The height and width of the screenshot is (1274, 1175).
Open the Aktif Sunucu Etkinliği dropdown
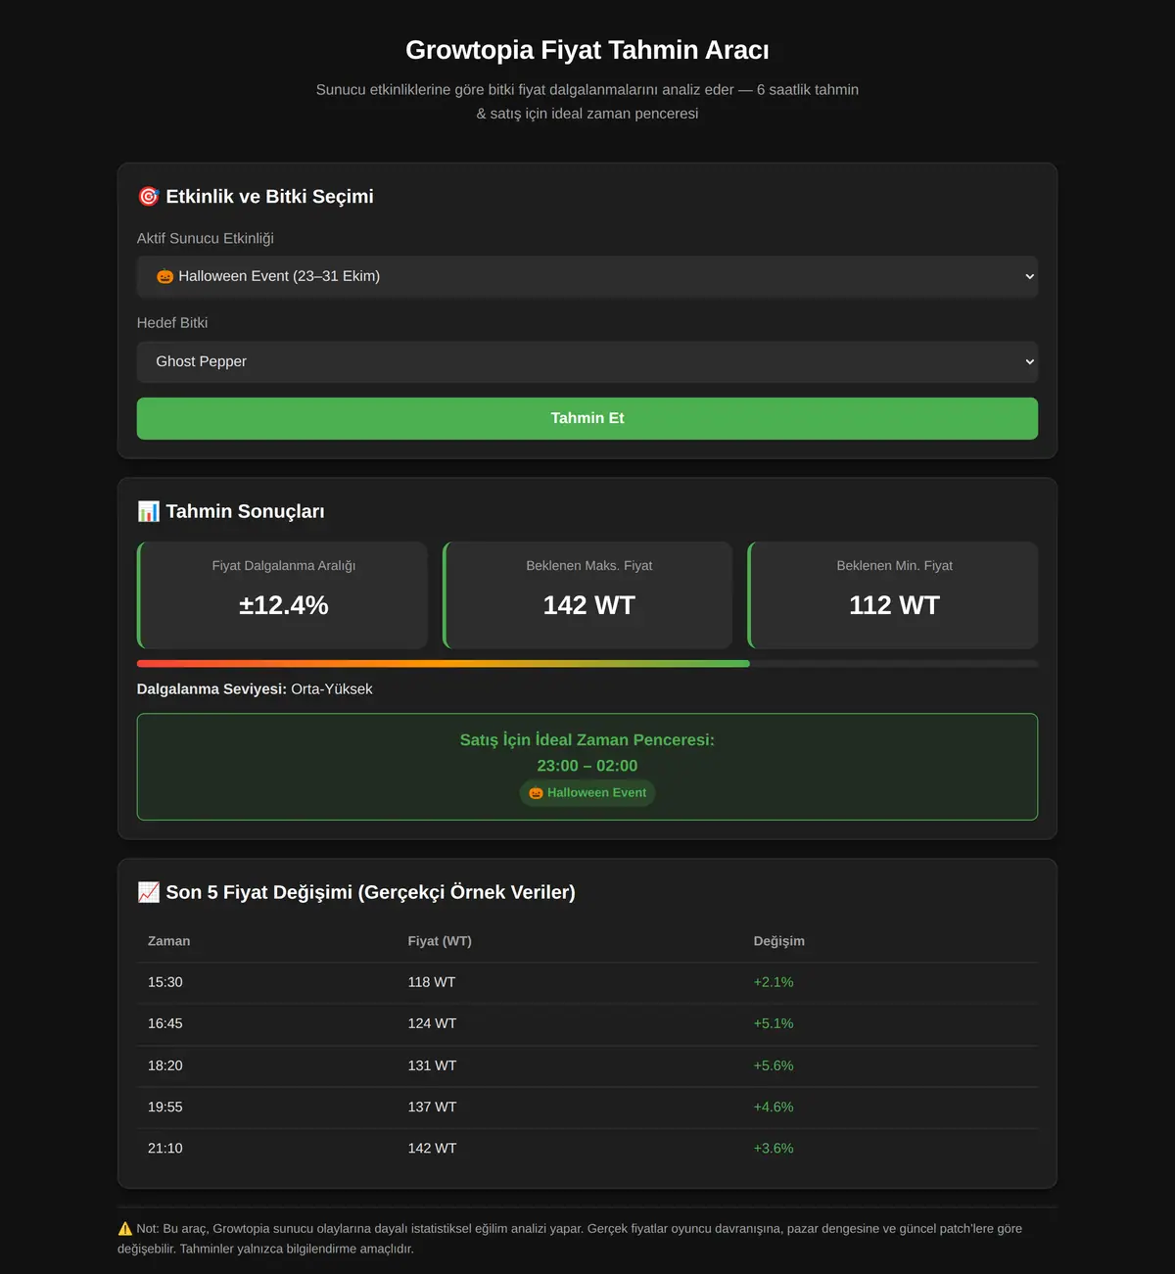587,277
